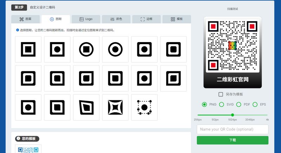Open the saved blue QR template thumbnail

click(28, 149)
